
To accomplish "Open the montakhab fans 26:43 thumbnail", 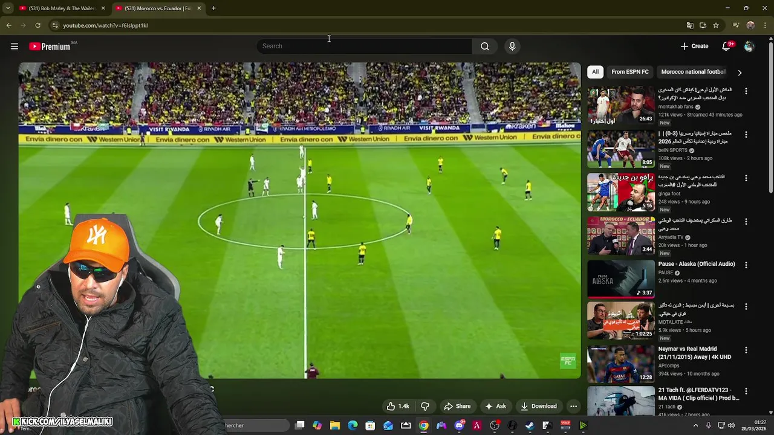I will click(621, 105).
